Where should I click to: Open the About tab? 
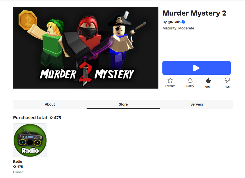[x=50, y=104]
